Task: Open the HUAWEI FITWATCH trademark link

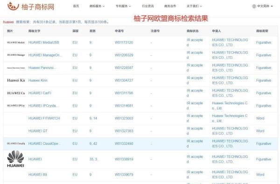Action: point(44,118)
